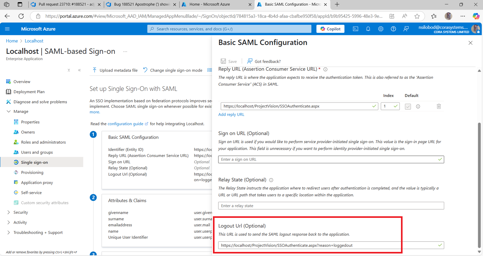Refresh the page

pyautogui.click(x=21, y=16)
